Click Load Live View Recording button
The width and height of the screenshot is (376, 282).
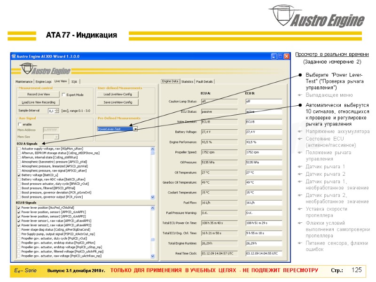click(x=39, y=102)
